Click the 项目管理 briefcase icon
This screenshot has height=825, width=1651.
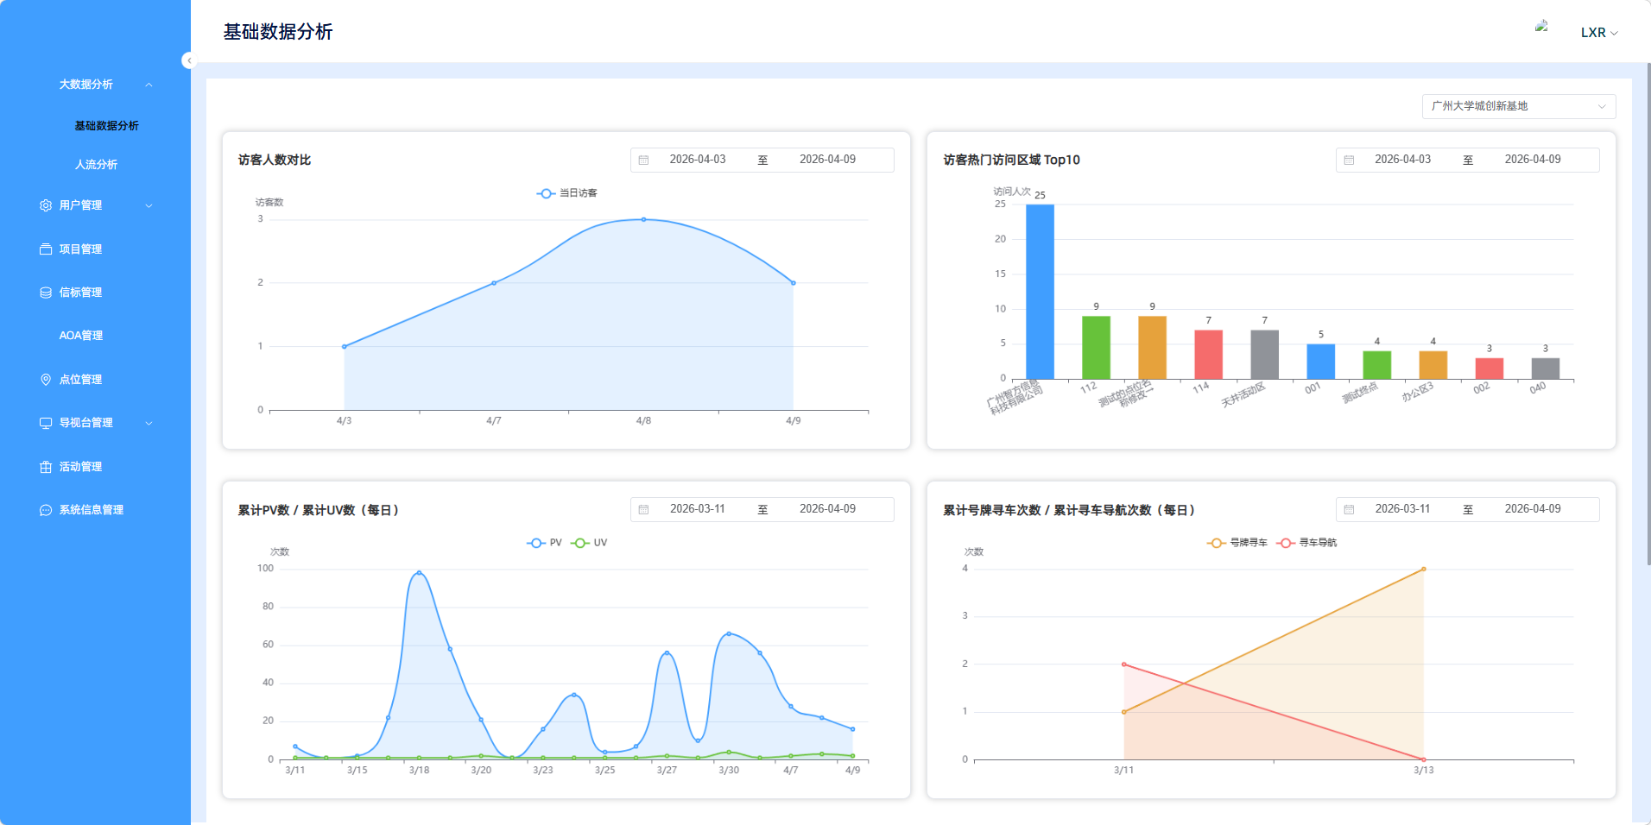point(46,249)
